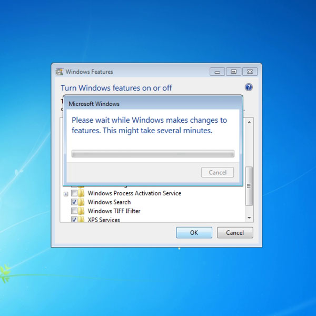Select the 'XPS Services' entry
This screenshot has height=316, width=316.
(104, 220)
